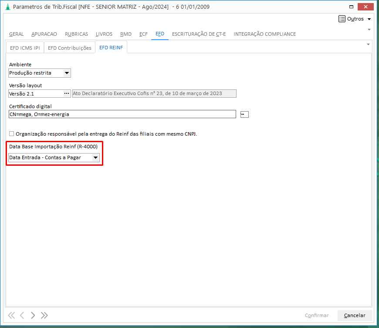This screenshot has width=379, height=328.
Task: Go to last record navigation arrow
Action: 44,315
